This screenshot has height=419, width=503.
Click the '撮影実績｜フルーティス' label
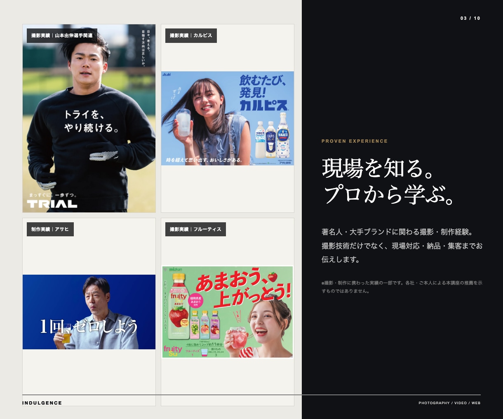[x=195, y=229]
